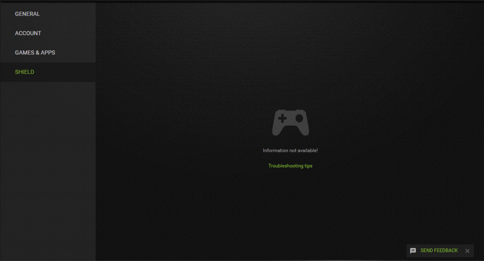Open the Troubleshooting tips link
Screen dimensions: 484x261
(290, 166)
